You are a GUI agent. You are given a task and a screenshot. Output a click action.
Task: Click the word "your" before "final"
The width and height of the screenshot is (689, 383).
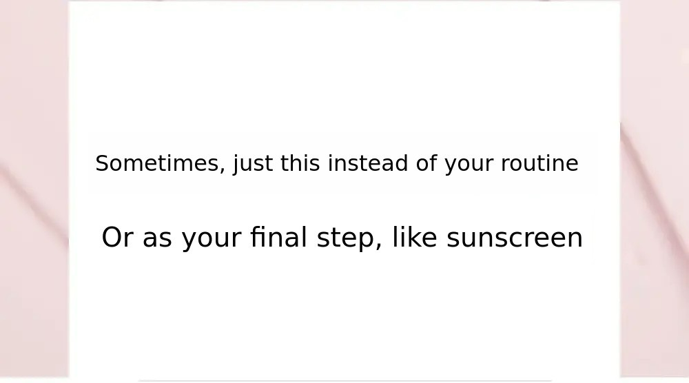point(212,238)
